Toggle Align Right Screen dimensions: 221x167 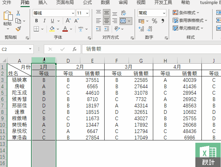tap(115, 21)
